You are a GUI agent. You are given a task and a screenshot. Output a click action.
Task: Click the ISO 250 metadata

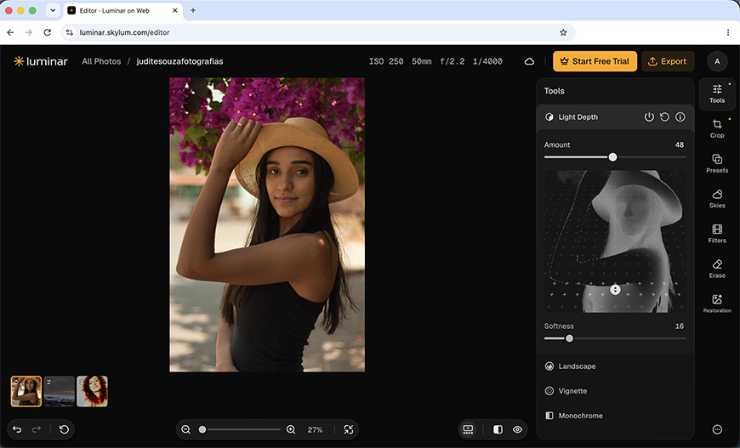coord(386,61)
